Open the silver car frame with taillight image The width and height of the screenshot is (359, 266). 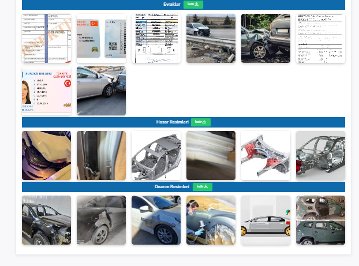[x=320, y=155]
